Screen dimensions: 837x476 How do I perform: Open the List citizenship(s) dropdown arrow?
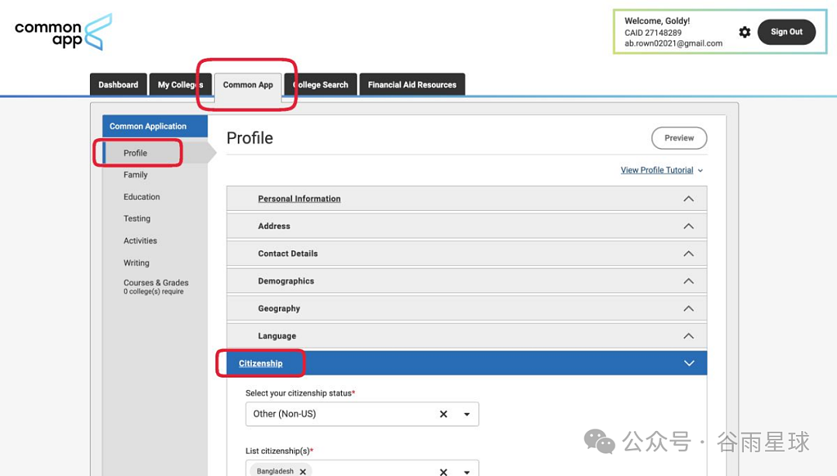coord(467,471)
